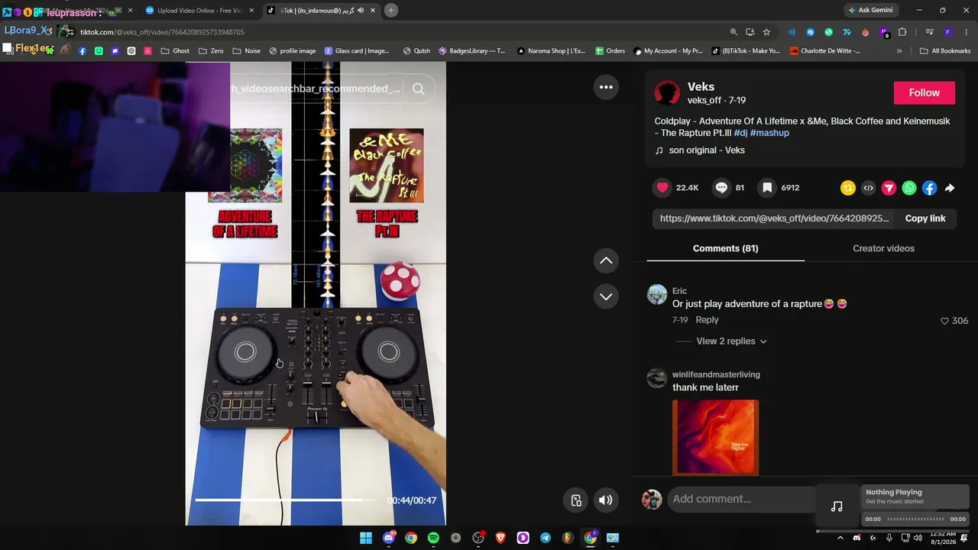
Task: Open Veks profile avatar
Action: pyautogui.click(x=667, y=92)
